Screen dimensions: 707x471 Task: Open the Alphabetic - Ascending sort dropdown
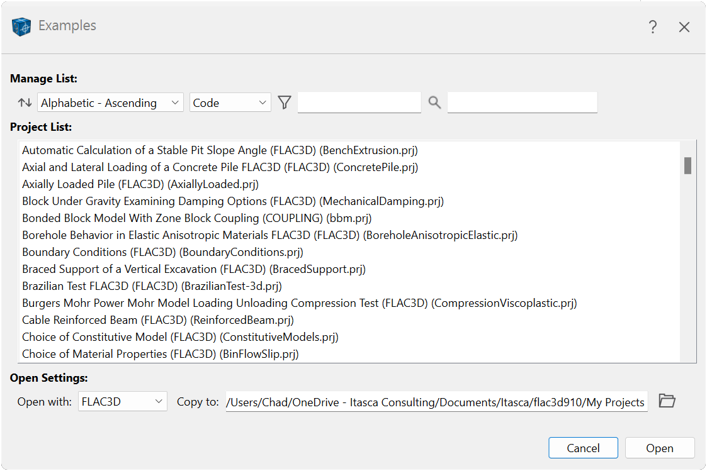coord(110,103)
